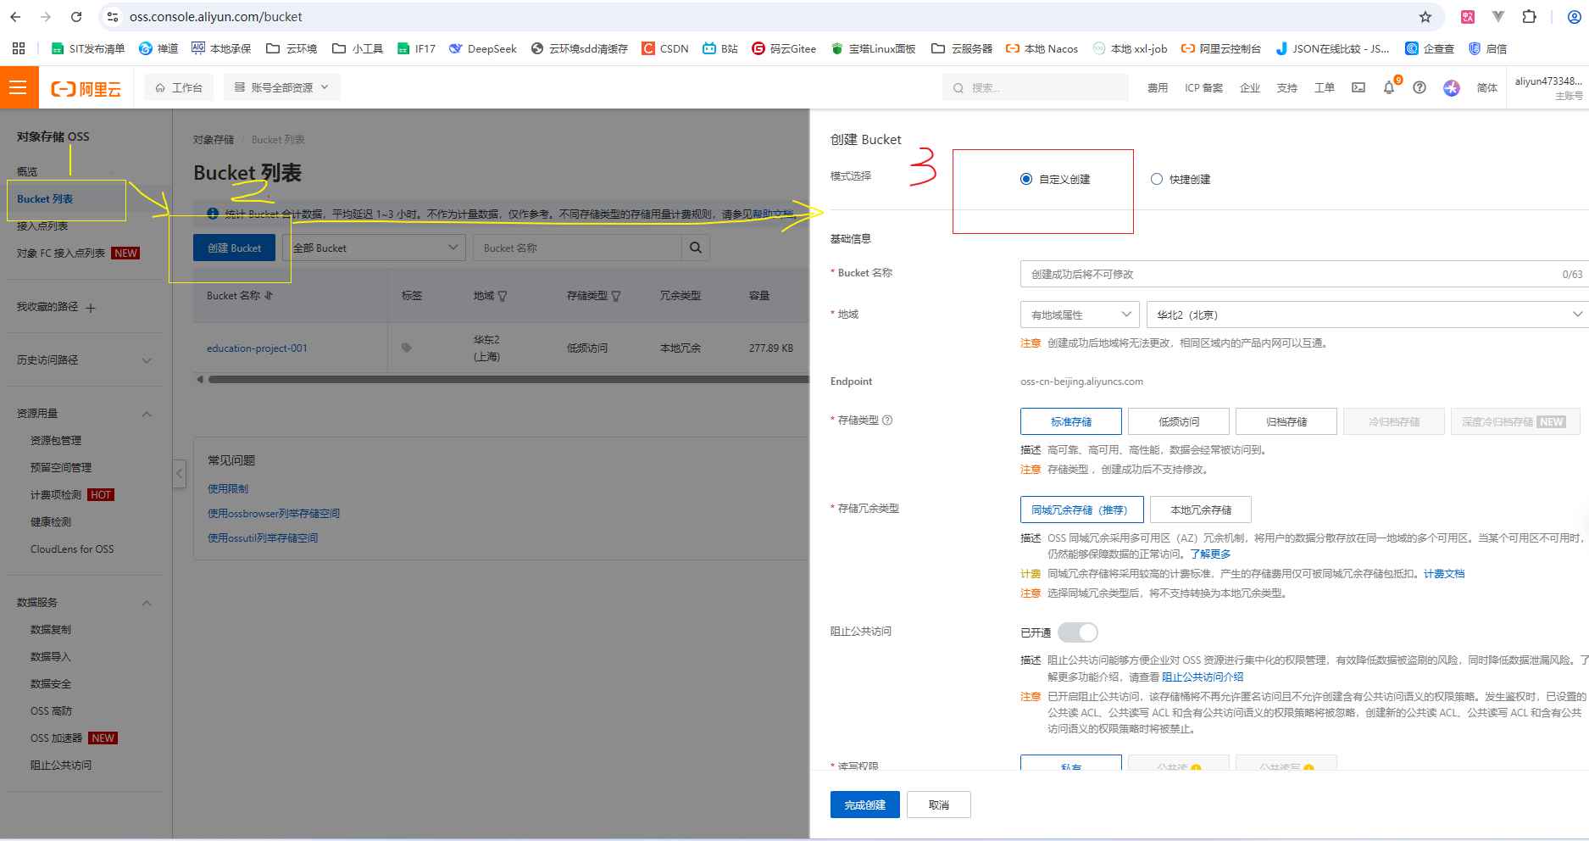Screen dimensions: 1589x841
Task: Open the Cloud Shell terminal icon
Action: 1358,87
